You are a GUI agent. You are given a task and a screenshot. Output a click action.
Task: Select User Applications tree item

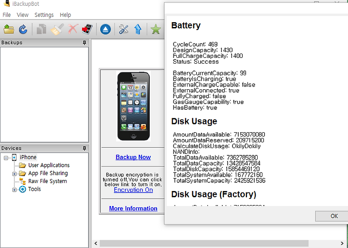coord(49,165)
